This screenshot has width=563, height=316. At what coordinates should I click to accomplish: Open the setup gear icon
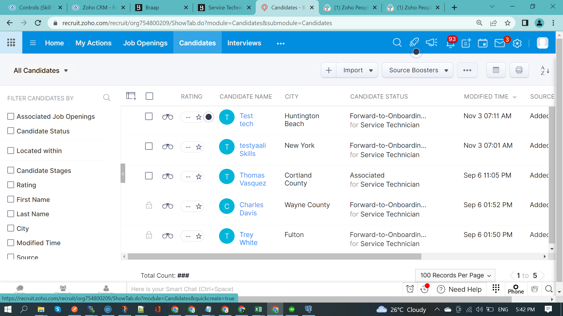click(x=517, y=43)
